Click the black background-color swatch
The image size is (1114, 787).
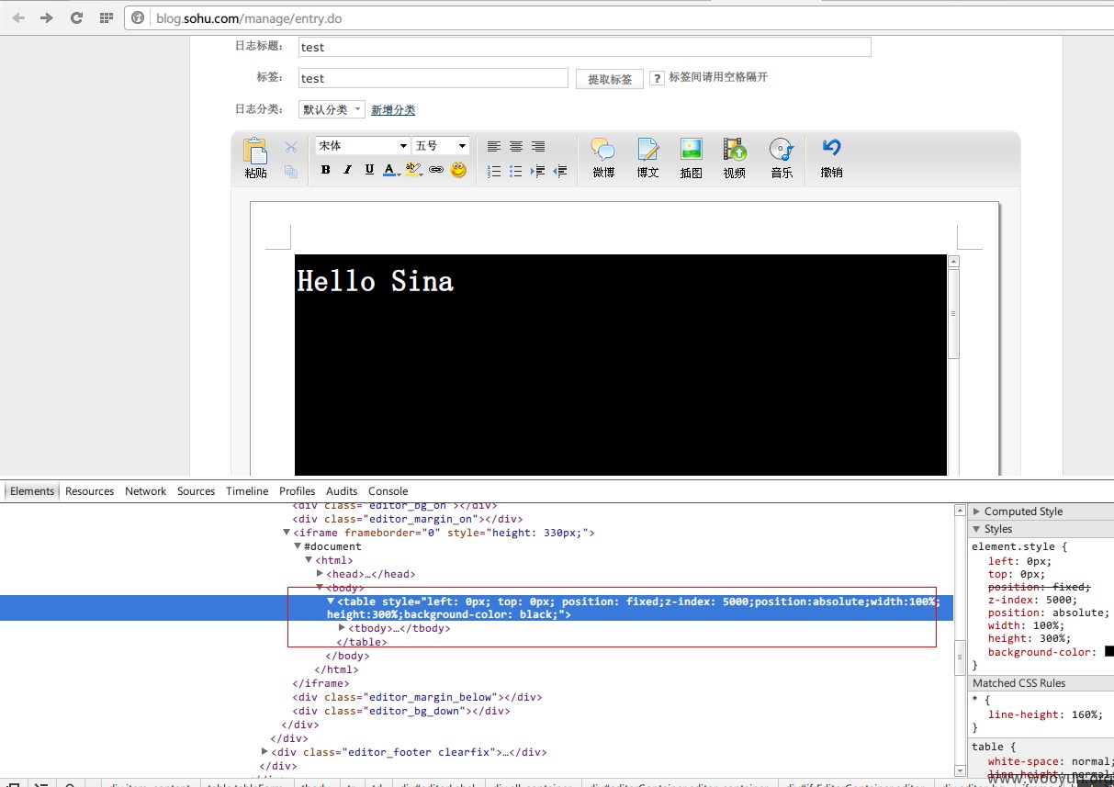(1109, 651)
